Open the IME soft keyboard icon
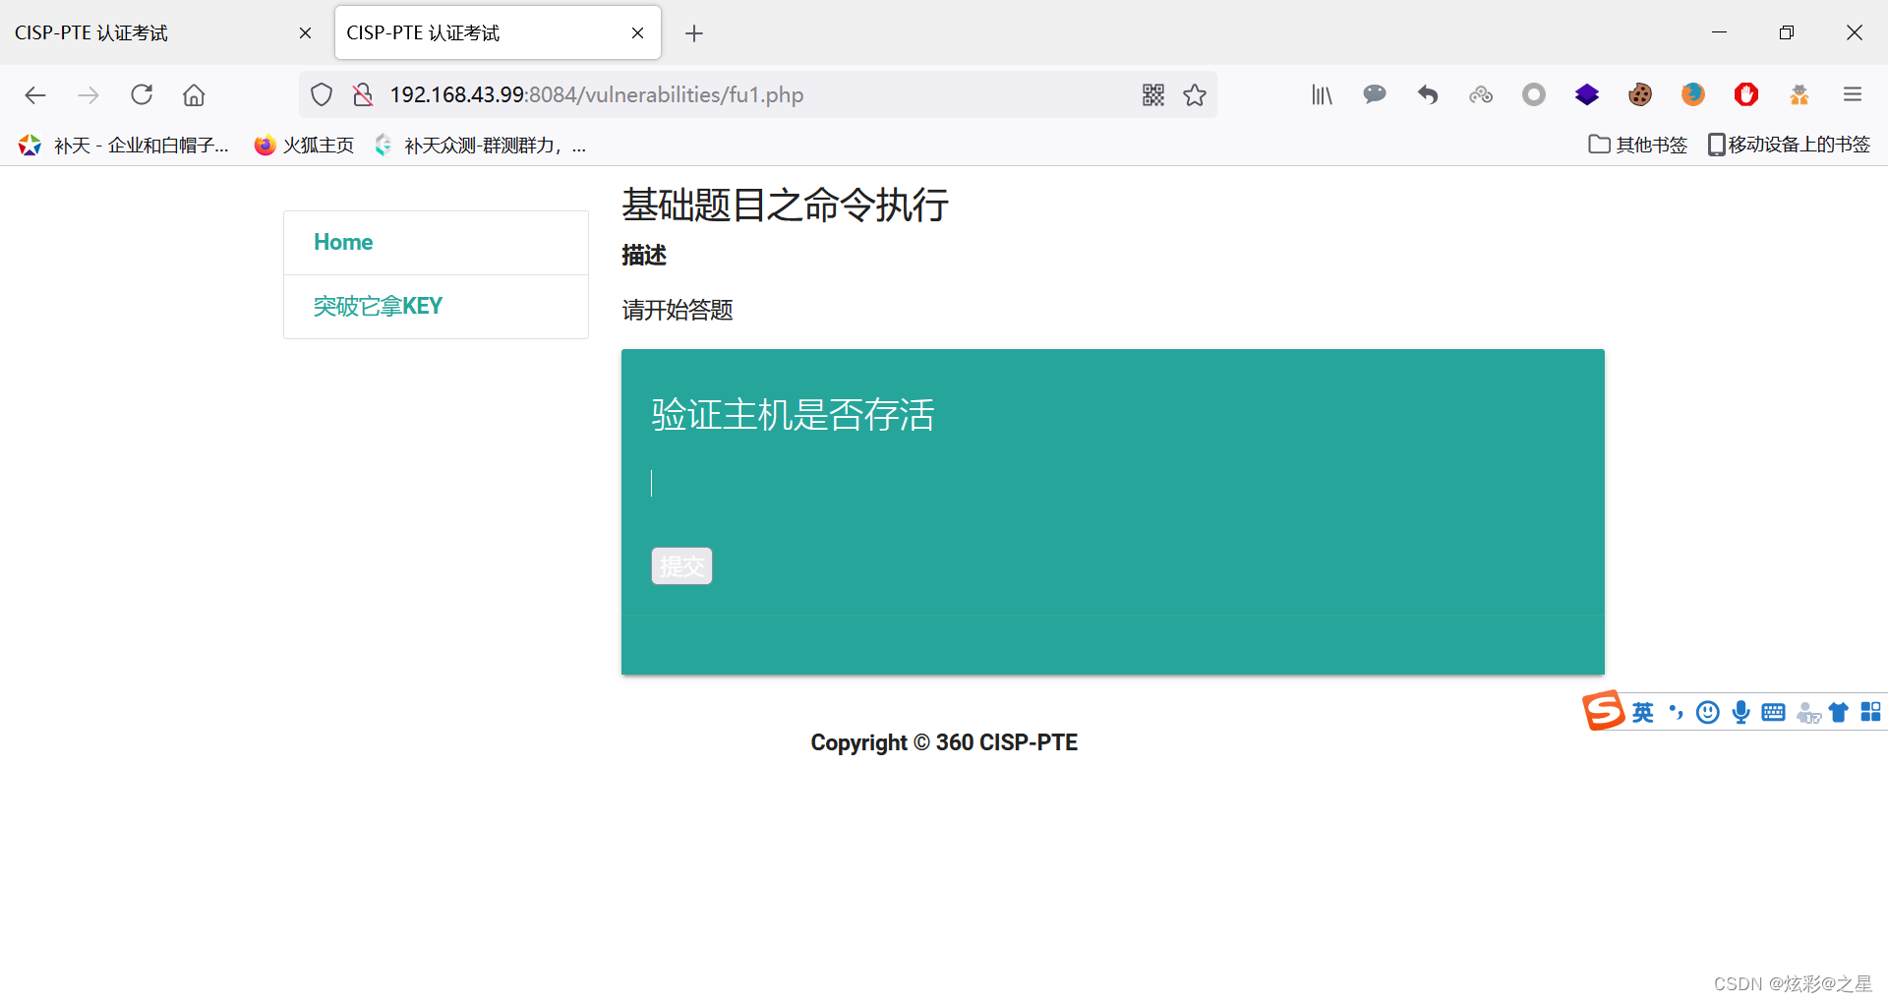 click(x=1773, y=712)
